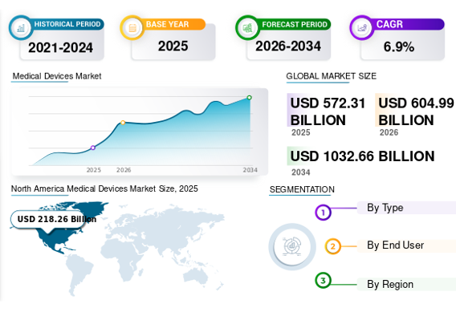The width and height of the screenshot is (456, 316).
Task: Click the 2026 x-axis label on chart
Action: click(124, 170)
